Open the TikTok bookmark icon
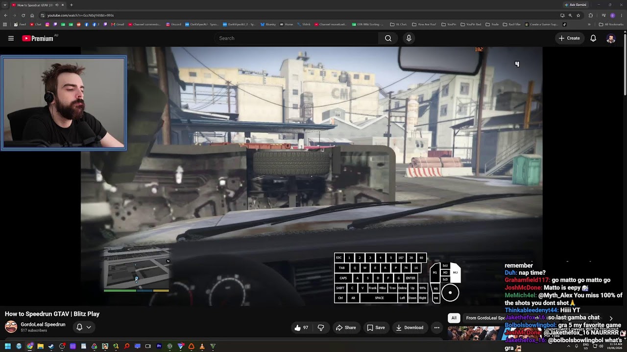This screenshot has width=627, height=352. [x=565, y=24]
